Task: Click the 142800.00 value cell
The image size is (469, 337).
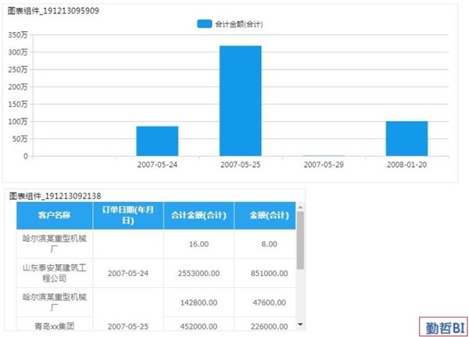Action: coord(199,302)
